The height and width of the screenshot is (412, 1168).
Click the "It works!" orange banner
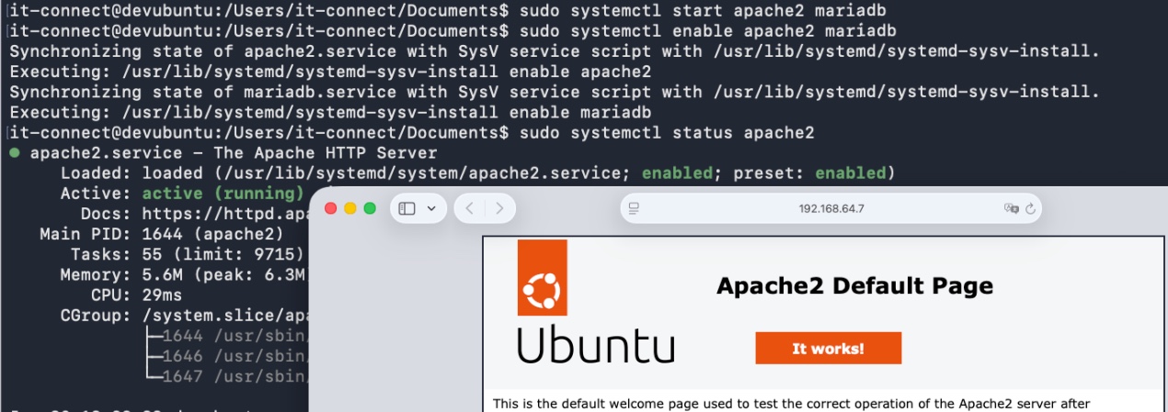click(829, 349)
